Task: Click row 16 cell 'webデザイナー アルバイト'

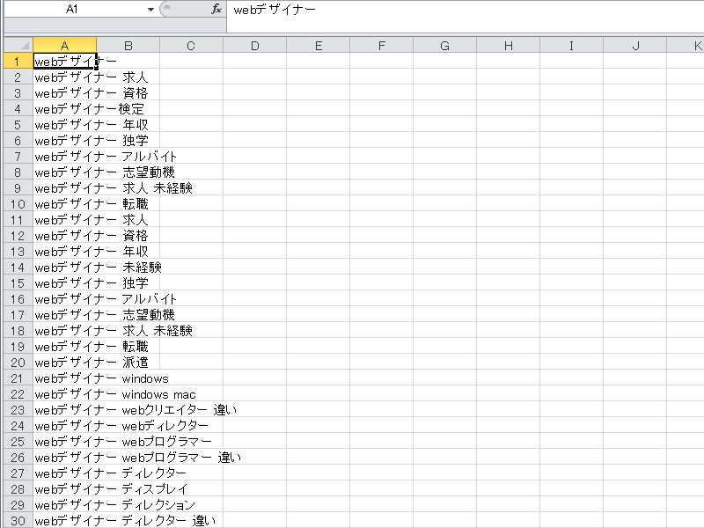Action: tap(64, 299)
